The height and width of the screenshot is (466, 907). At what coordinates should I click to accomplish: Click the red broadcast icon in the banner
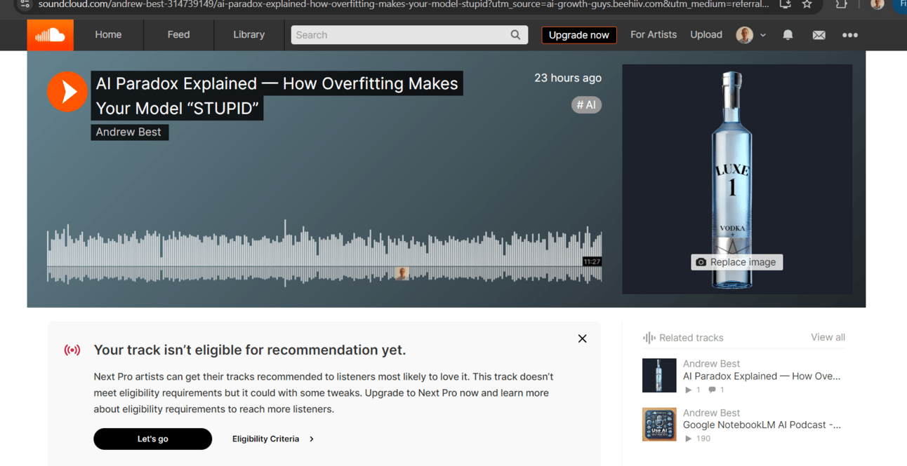coord(72,350)
